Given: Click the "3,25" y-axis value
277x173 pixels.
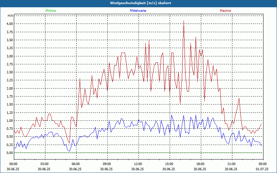Looking at the screenshot, I should coord(10,48).
